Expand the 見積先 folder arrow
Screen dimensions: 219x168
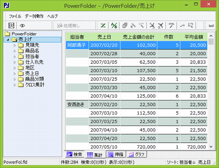[14, 45]
